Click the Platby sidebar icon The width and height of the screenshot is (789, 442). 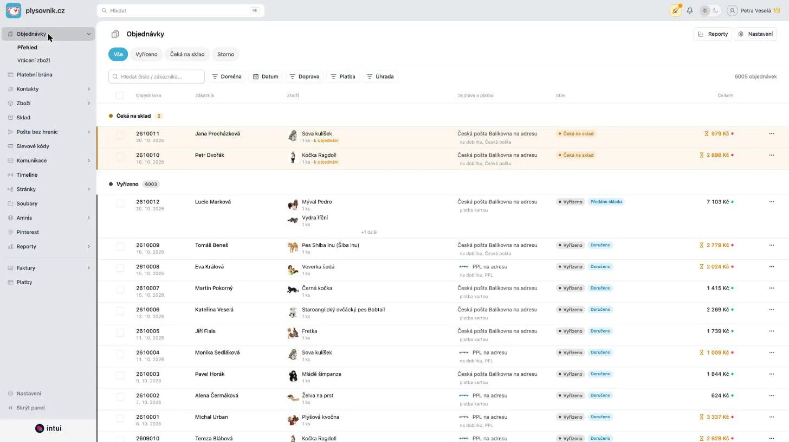pos(10,283)
